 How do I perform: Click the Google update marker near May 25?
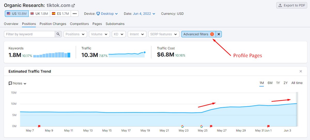click(202, 126)
